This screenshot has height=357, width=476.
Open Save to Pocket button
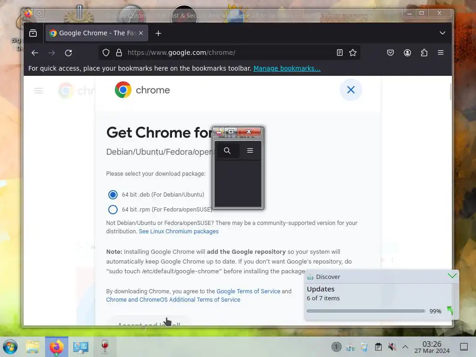(x=390, y=53)
